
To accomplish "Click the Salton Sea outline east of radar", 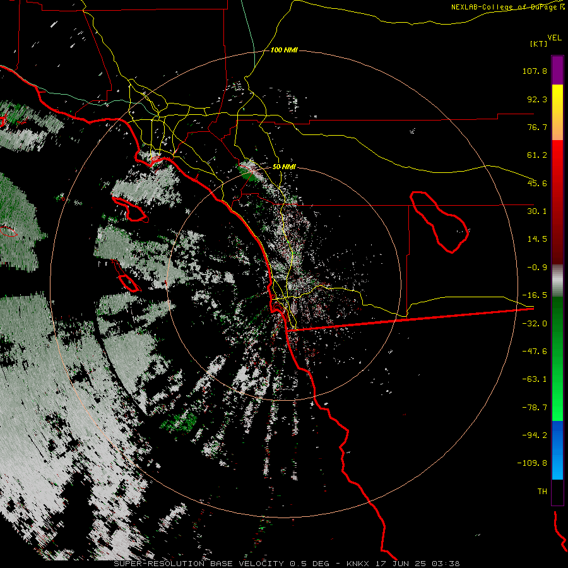I will pyautogui.click(x=439, y=222).
